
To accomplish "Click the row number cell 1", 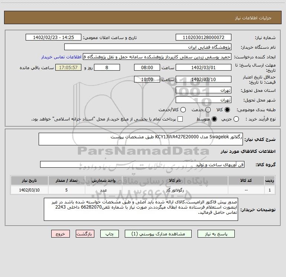I will [270, 190].
